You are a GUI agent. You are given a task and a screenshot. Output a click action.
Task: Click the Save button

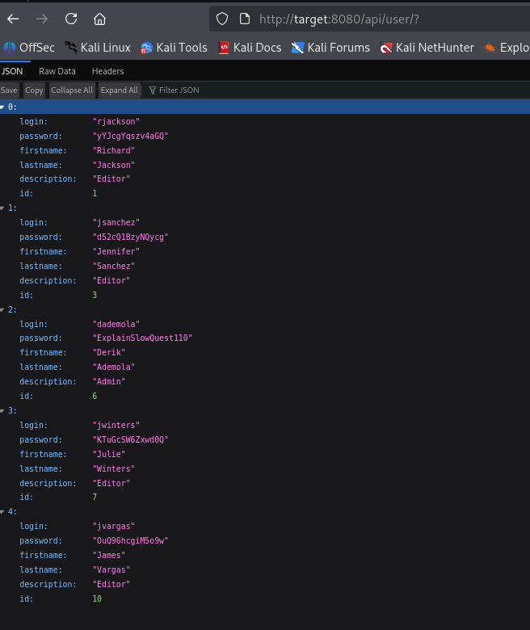click(9, 90)
